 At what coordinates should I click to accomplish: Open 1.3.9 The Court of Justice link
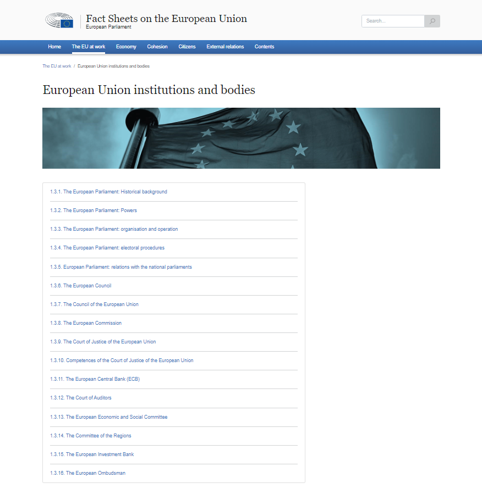tap(103, 342)
